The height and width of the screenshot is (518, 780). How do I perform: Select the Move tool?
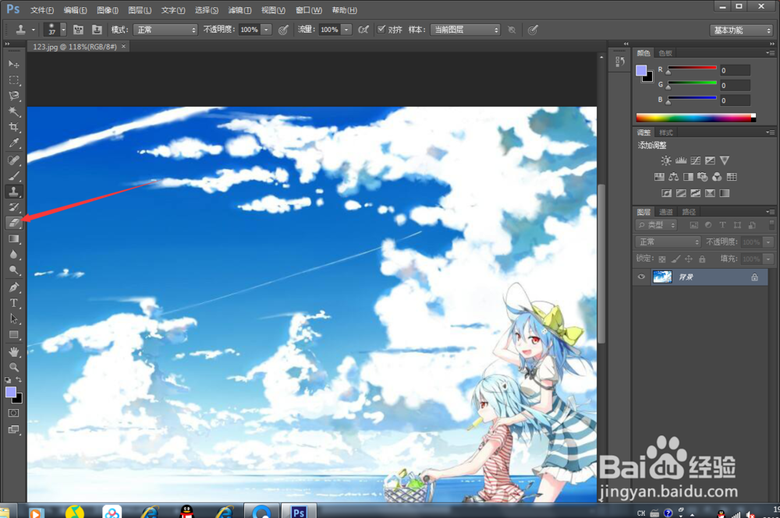pos(14,64)
